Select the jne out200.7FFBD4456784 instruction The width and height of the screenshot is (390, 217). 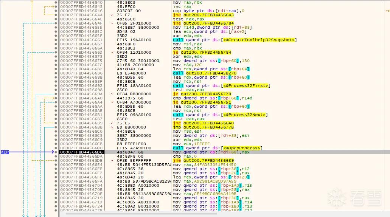[203, 23]
